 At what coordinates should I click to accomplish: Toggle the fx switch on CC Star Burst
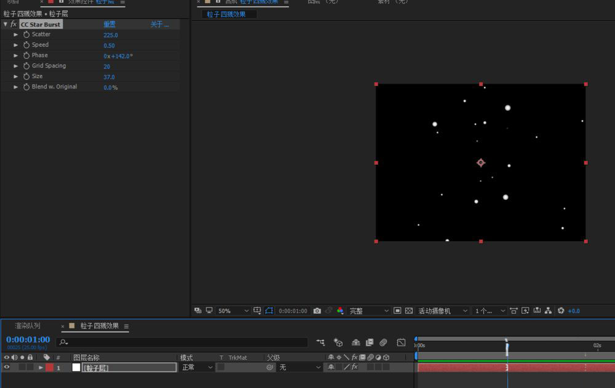[14, 25]
